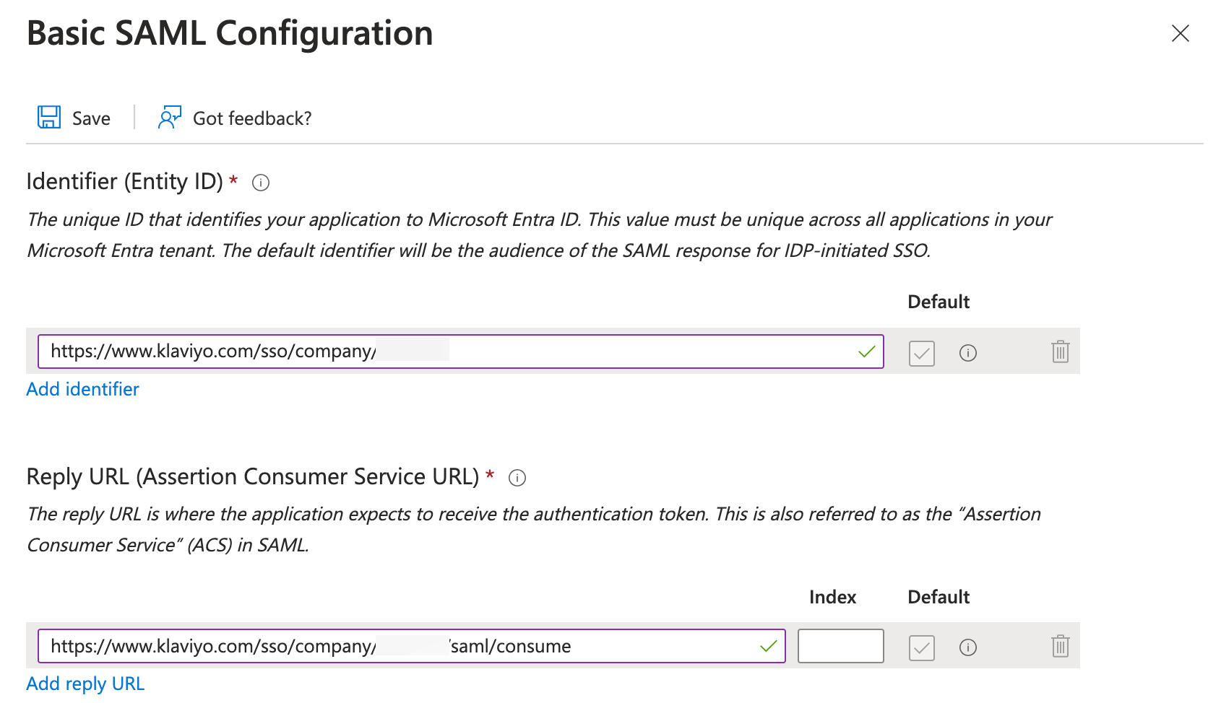
Task: Toggle the Default checkbox under the Default column header
Action: pyautogui.click(x=921, y=353)
